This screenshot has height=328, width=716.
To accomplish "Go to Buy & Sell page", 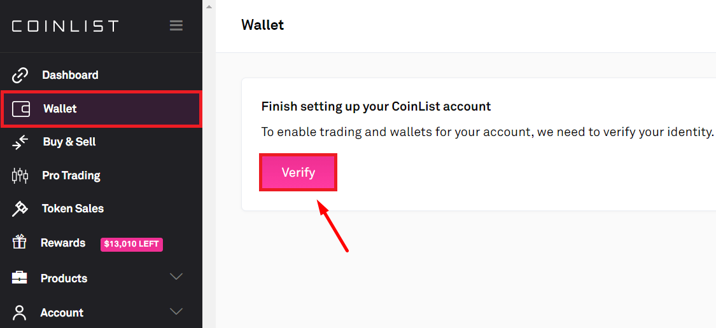I will pyautogui.click(x=69, y=142).
